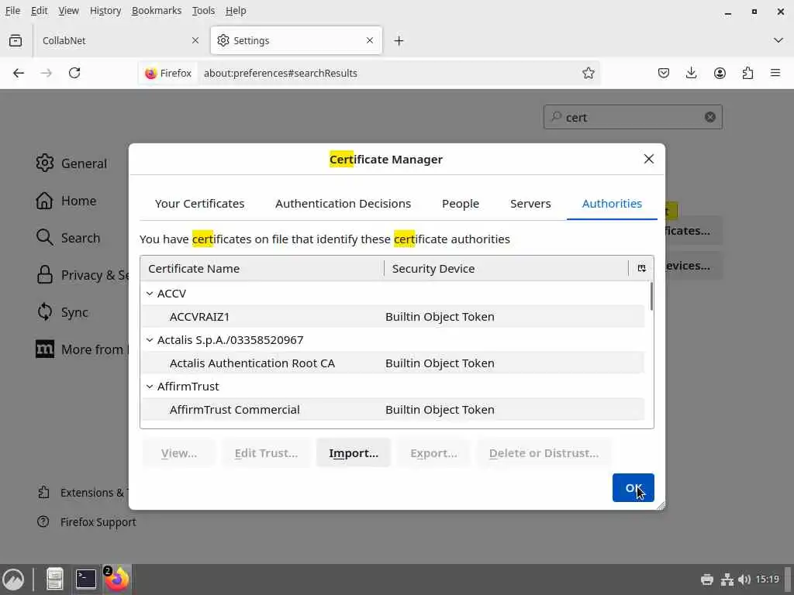Open the History menu
The image size is (794, 595).
[105, 11]
